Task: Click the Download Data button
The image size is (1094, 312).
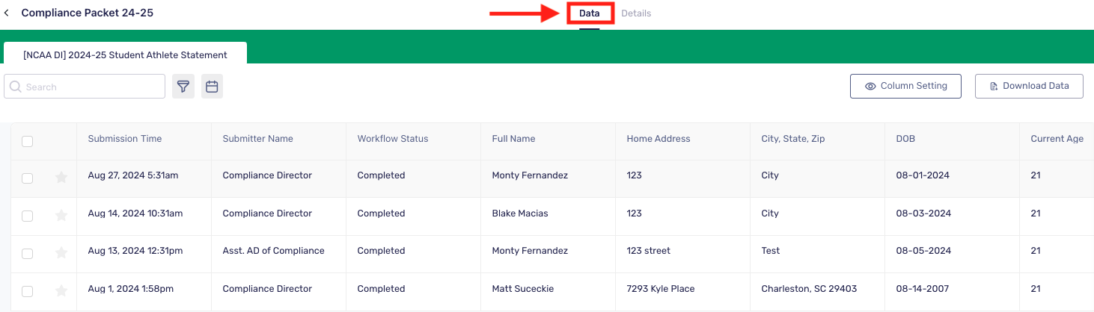Action: (1029, 86)
